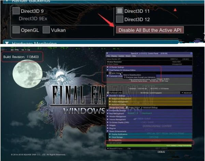Image resolution: width=205 pixels, height=161 pixels.
Task: Click Disable All But the Active API
Action: pos(149,30)
